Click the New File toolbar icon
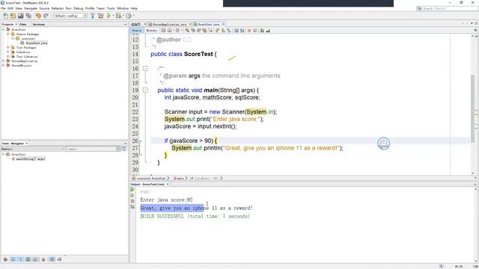The width and height of the screenshot is (479, 269). click(5, 16)
